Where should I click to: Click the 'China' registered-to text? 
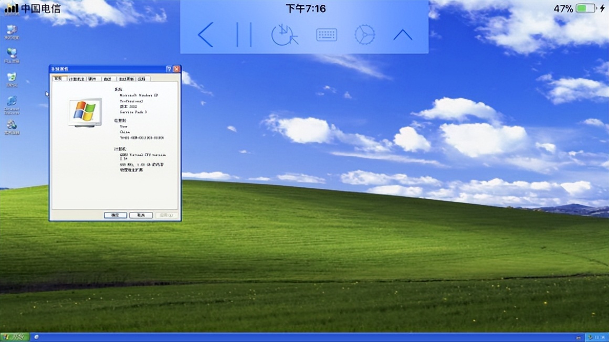124,132
